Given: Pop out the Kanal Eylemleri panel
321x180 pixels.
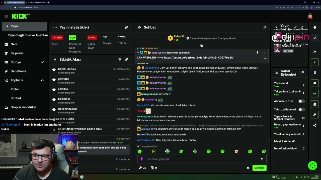Looking at the screenshot, I should click(302, 73).
